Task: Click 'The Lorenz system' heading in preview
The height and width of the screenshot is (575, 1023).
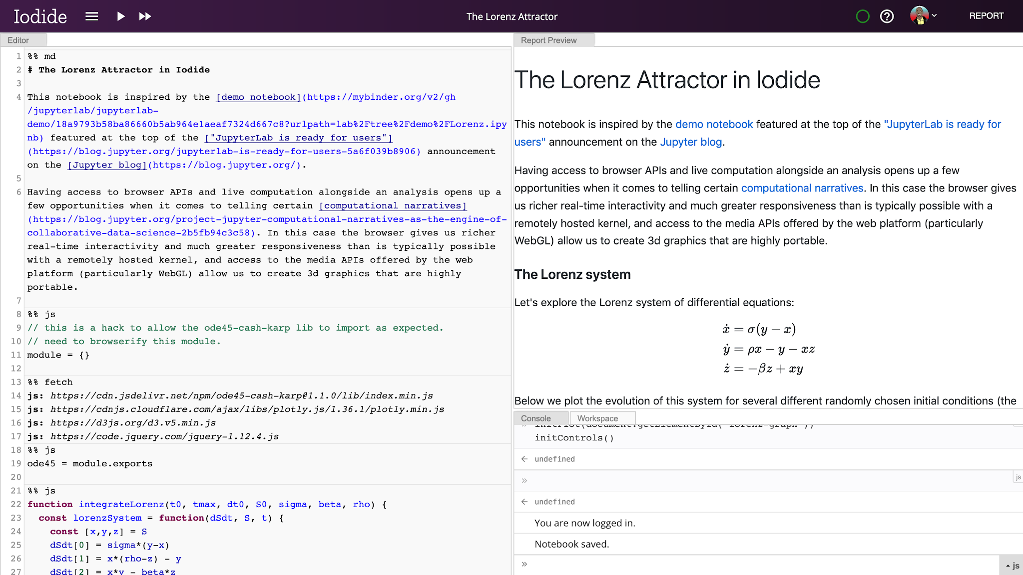Action: tap(572, 275)
